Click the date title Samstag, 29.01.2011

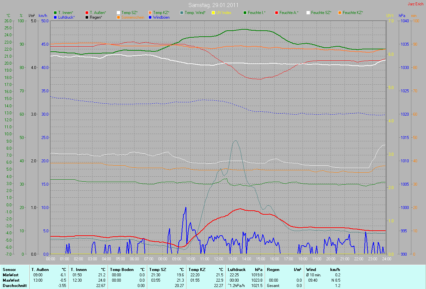(x=213, y=5)
